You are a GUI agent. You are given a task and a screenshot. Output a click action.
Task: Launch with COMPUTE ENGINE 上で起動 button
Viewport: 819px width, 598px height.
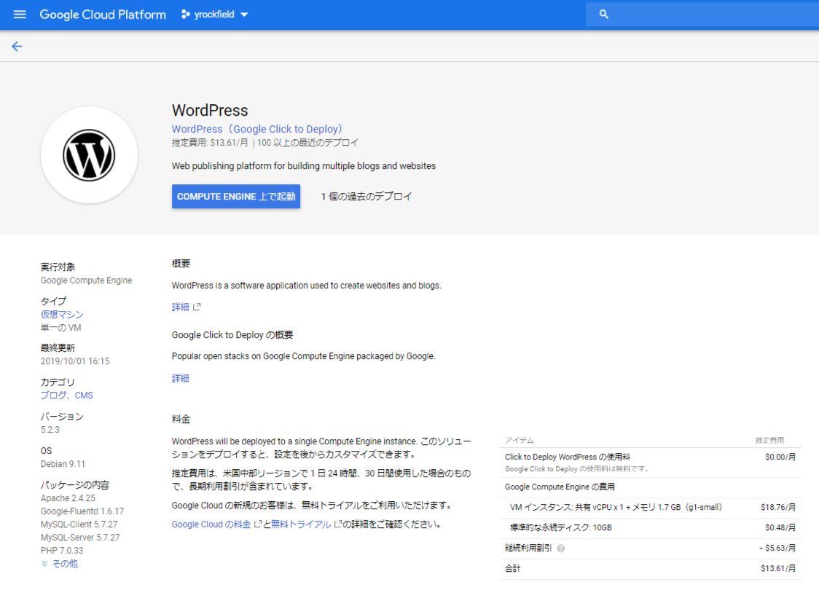click(x=236, y=197)
